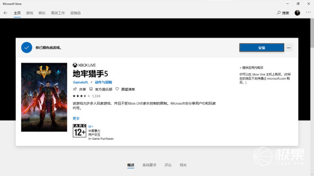The width and height of the screenshot is (314, 176).
Task: Select the 概述 overview tab
Action: pos(131,165)
